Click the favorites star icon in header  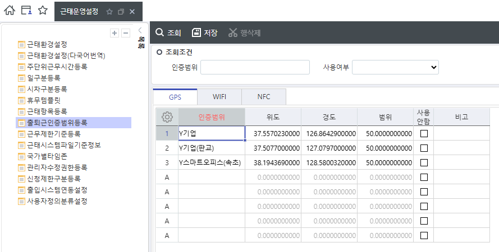pyautogui.click(x=43, y=11)
